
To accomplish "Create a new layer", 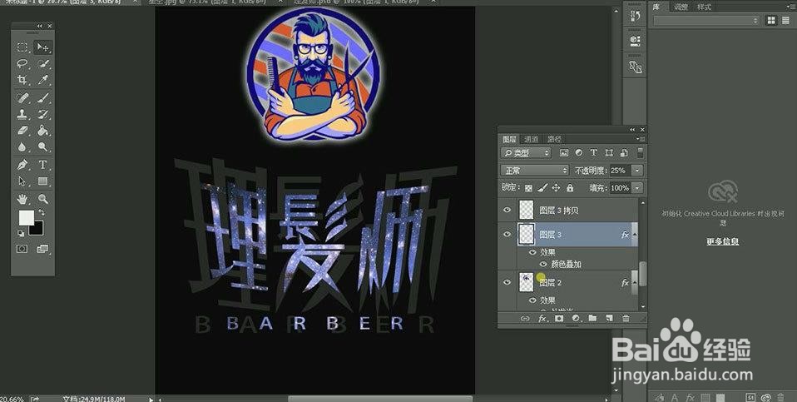I will (610, 318).
